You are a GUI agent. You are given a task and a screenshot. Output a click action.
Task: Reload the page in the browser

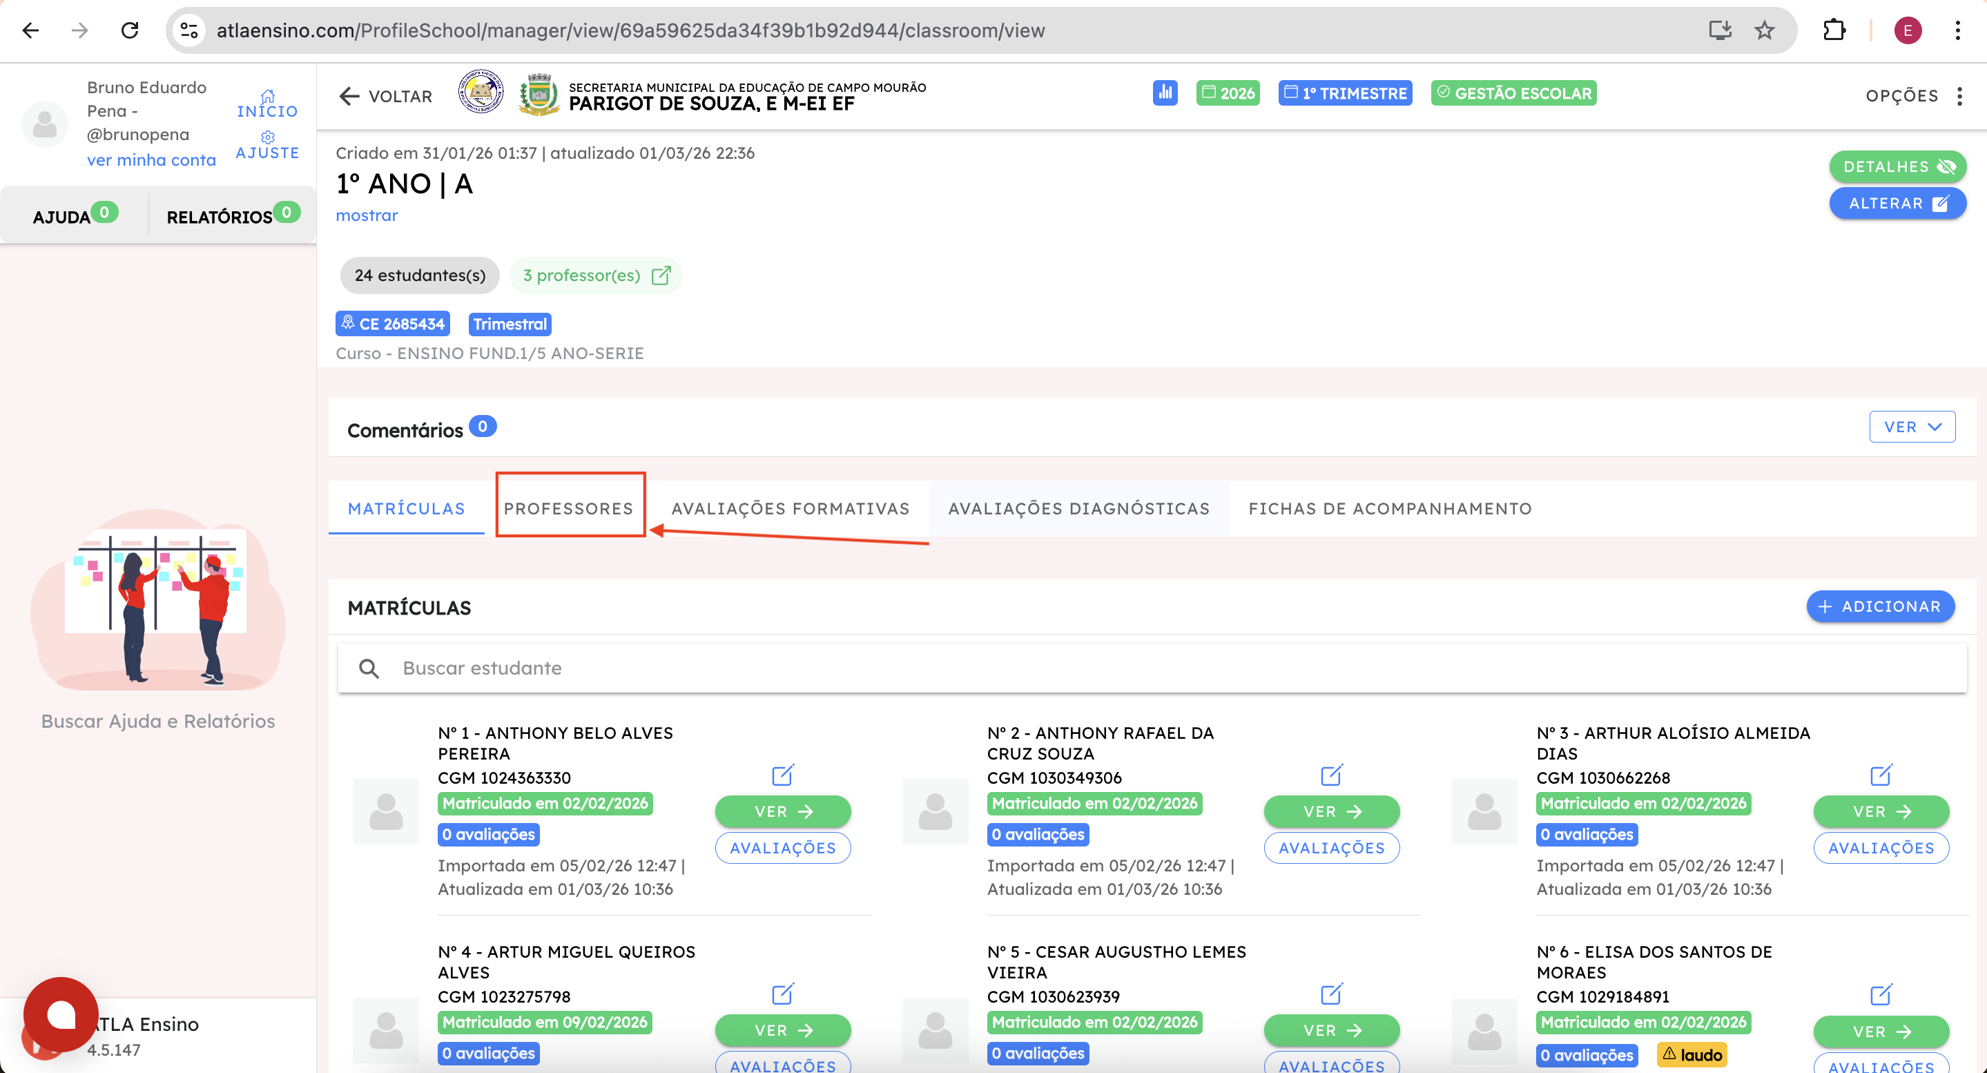coord(130,30)
